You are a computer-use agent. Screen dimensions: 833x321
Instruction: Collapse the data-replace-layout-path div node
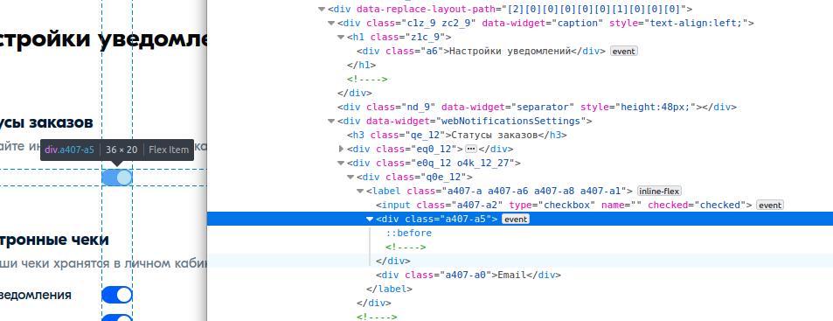pyautogui.click(x=322, y=9)
